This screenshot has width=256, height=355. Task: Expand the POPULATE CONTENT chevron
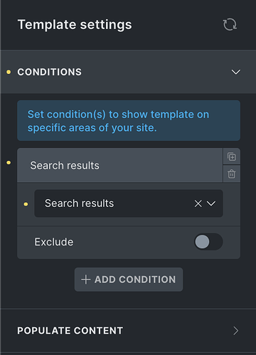click(235, 331)
